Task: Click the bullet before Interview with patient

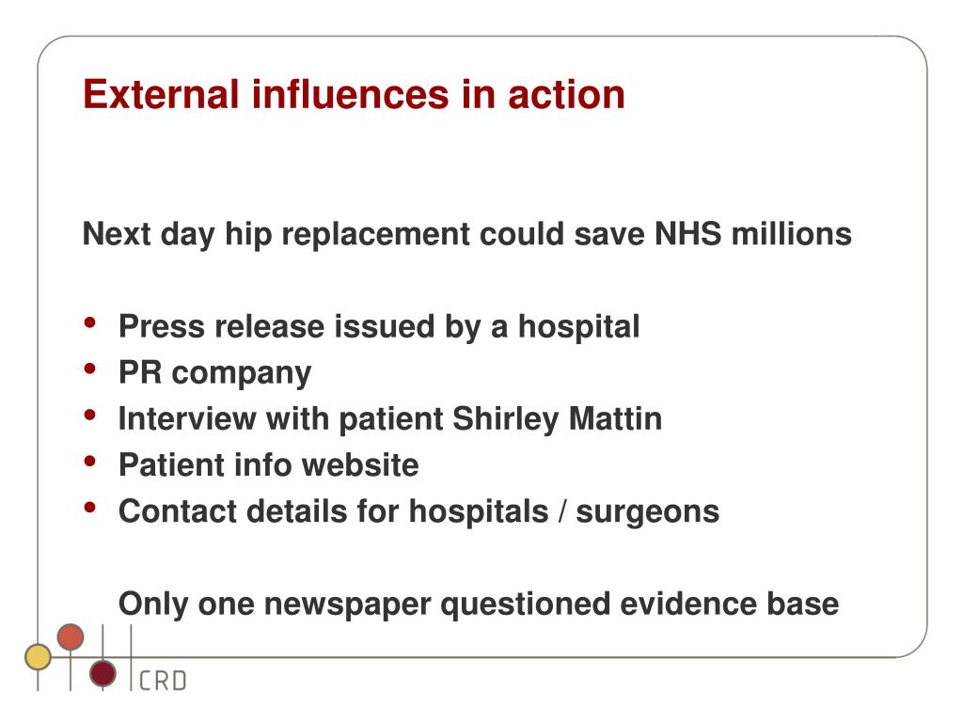Action: coord(90,415)
